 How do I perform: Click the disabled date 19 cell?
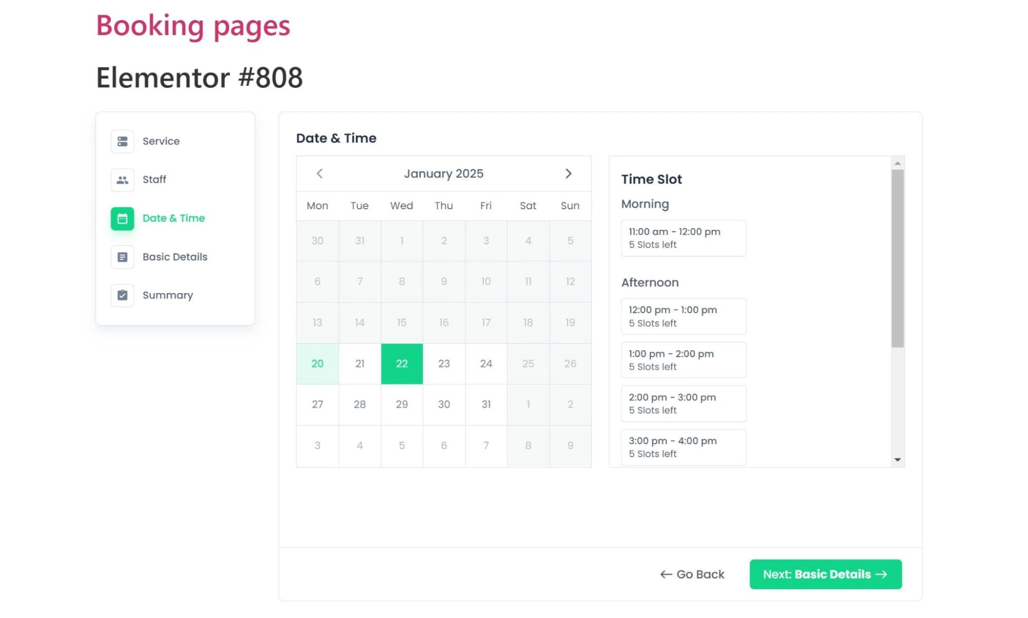click(570, 323)
